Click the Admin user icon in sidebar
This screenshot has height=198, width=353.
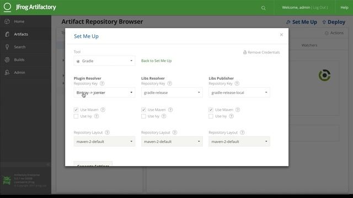pos(7,73)
